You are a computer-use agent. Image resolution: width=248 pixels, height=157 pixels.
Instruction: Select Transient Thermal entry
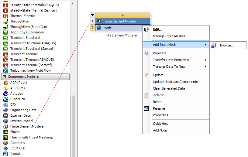click(x=24, y=54)
